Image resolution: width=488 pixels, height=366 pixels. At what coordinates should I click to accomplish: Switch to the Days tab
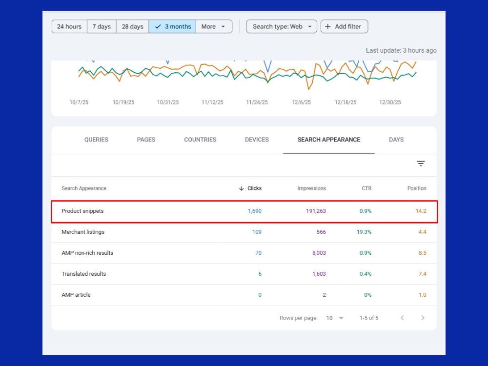tap(396, 140)
